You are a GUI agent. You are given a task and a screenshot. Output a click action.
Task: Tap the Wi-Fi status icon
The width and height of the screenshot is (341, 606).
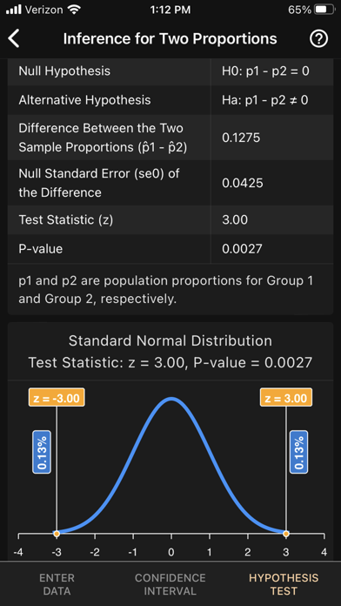point(73,10)
